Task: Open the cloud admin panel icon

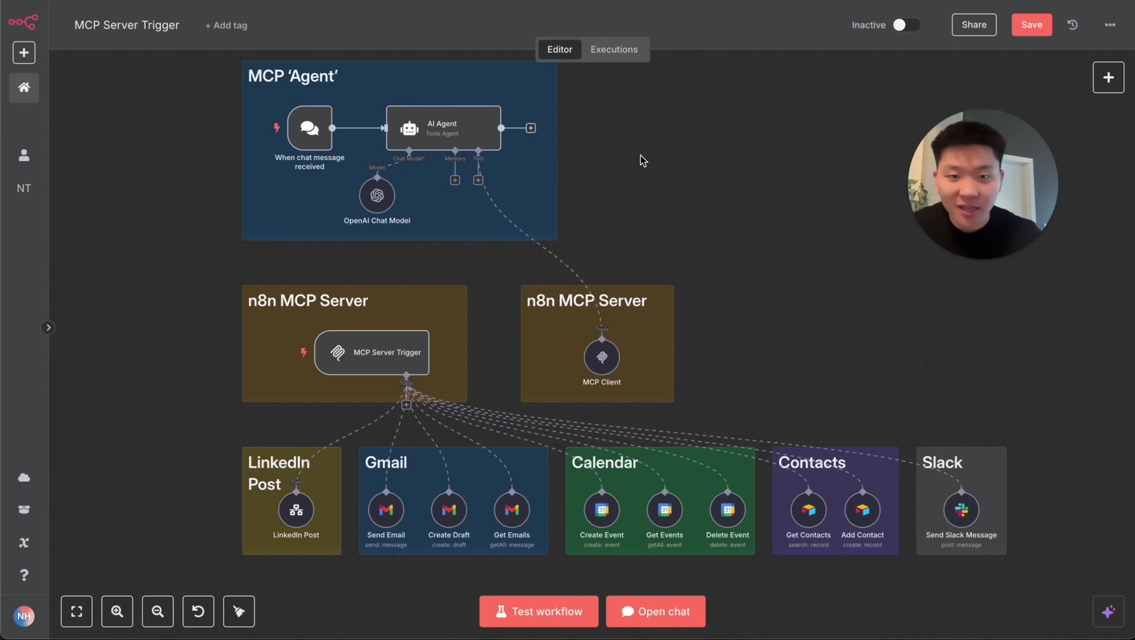Action: 24,477
